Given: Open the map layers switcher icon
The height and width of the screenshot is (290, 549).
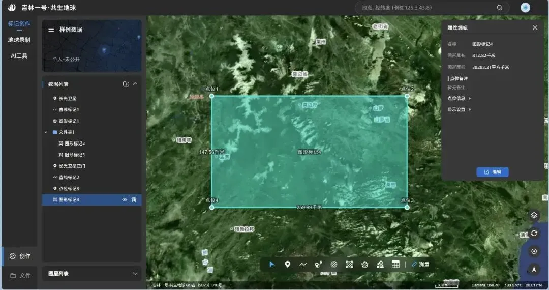Looking at the screenshot, I should pos(534,215).
